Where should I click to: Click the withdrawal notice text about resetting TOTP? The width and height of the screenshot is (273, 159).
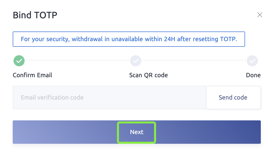click(x=129, y=39)
